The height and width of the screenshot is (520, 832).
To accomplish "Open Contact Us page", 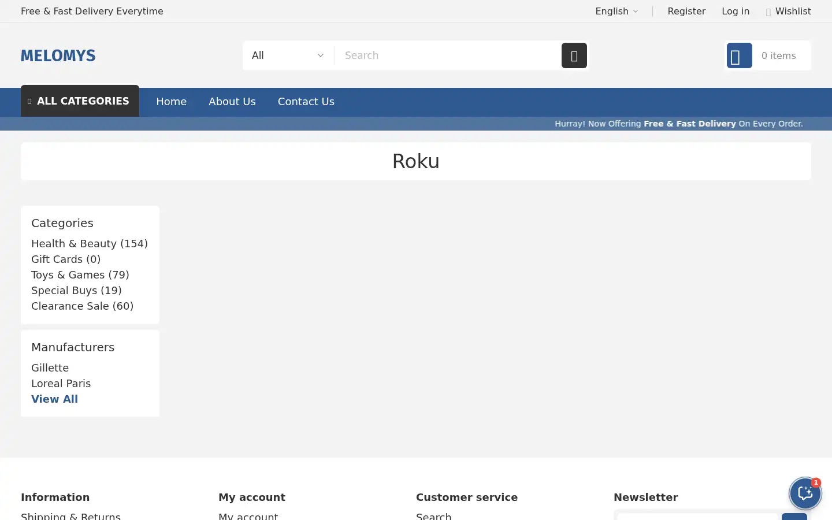I will (x=306, y=102).
